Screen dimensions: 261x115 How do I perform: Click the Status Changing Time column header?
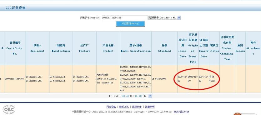227,48
